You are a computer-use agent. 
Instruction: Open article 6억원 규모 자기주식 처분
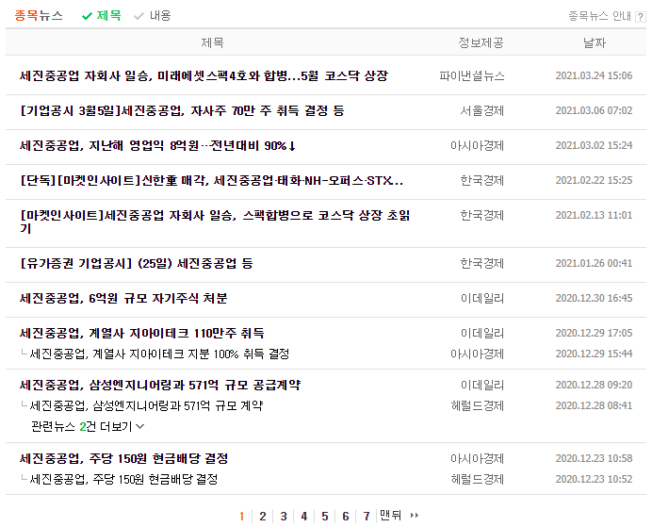(x=123, y=298)
